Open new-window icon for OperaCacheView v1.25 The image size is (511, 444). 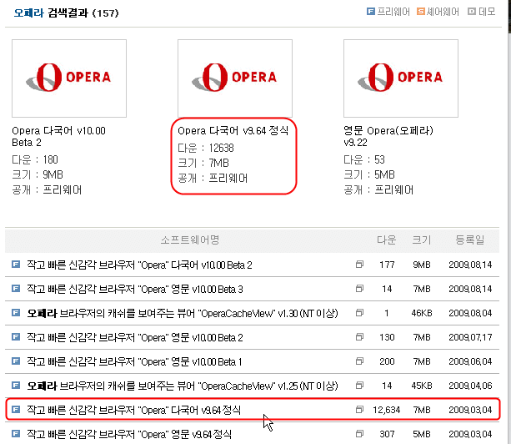359,386
